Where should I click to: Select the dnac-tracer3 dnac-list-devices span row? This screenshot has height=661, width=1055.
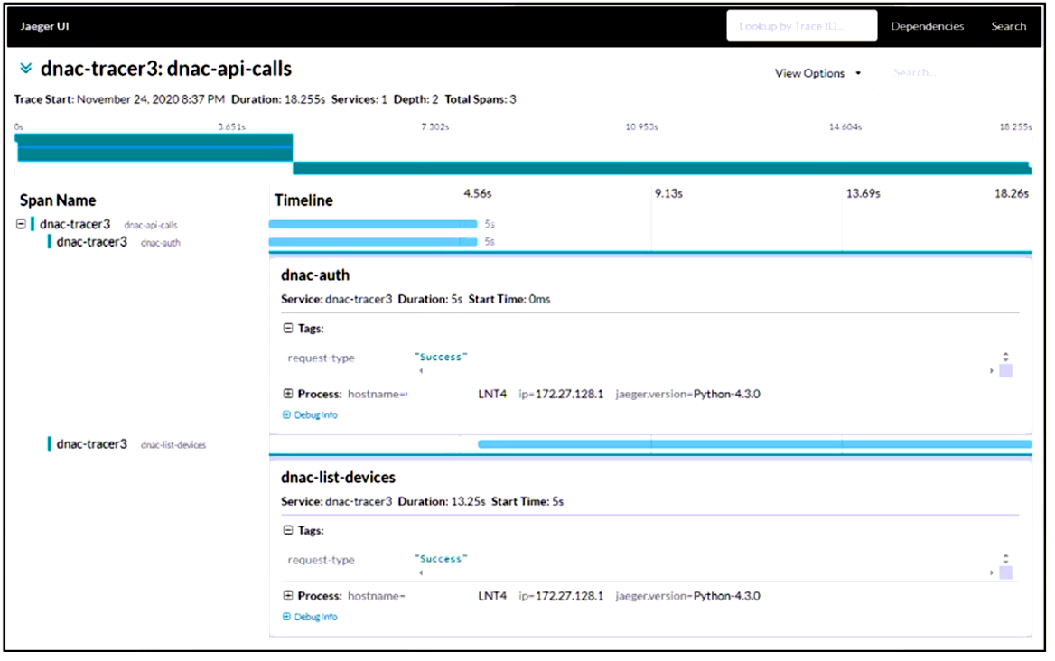128,443
